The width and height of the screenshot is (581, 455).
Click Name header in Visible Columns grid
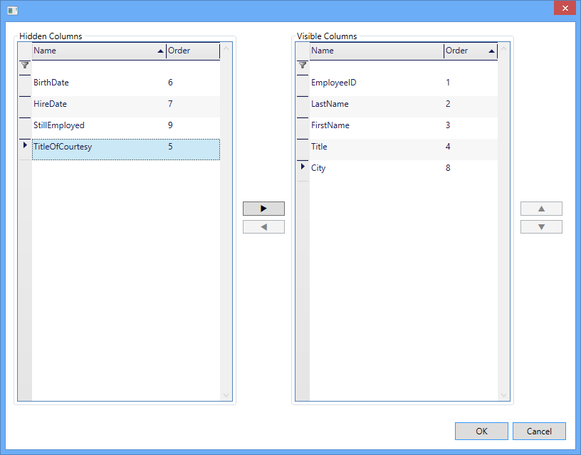click(376, 51)
